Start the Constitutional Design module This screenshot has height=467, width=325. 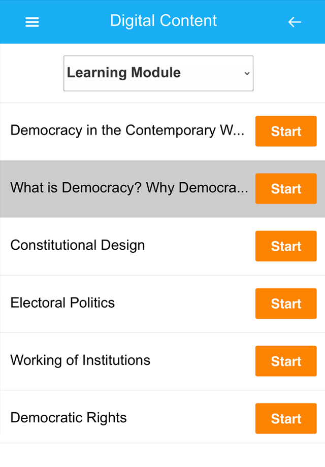[x=285, y=246]
